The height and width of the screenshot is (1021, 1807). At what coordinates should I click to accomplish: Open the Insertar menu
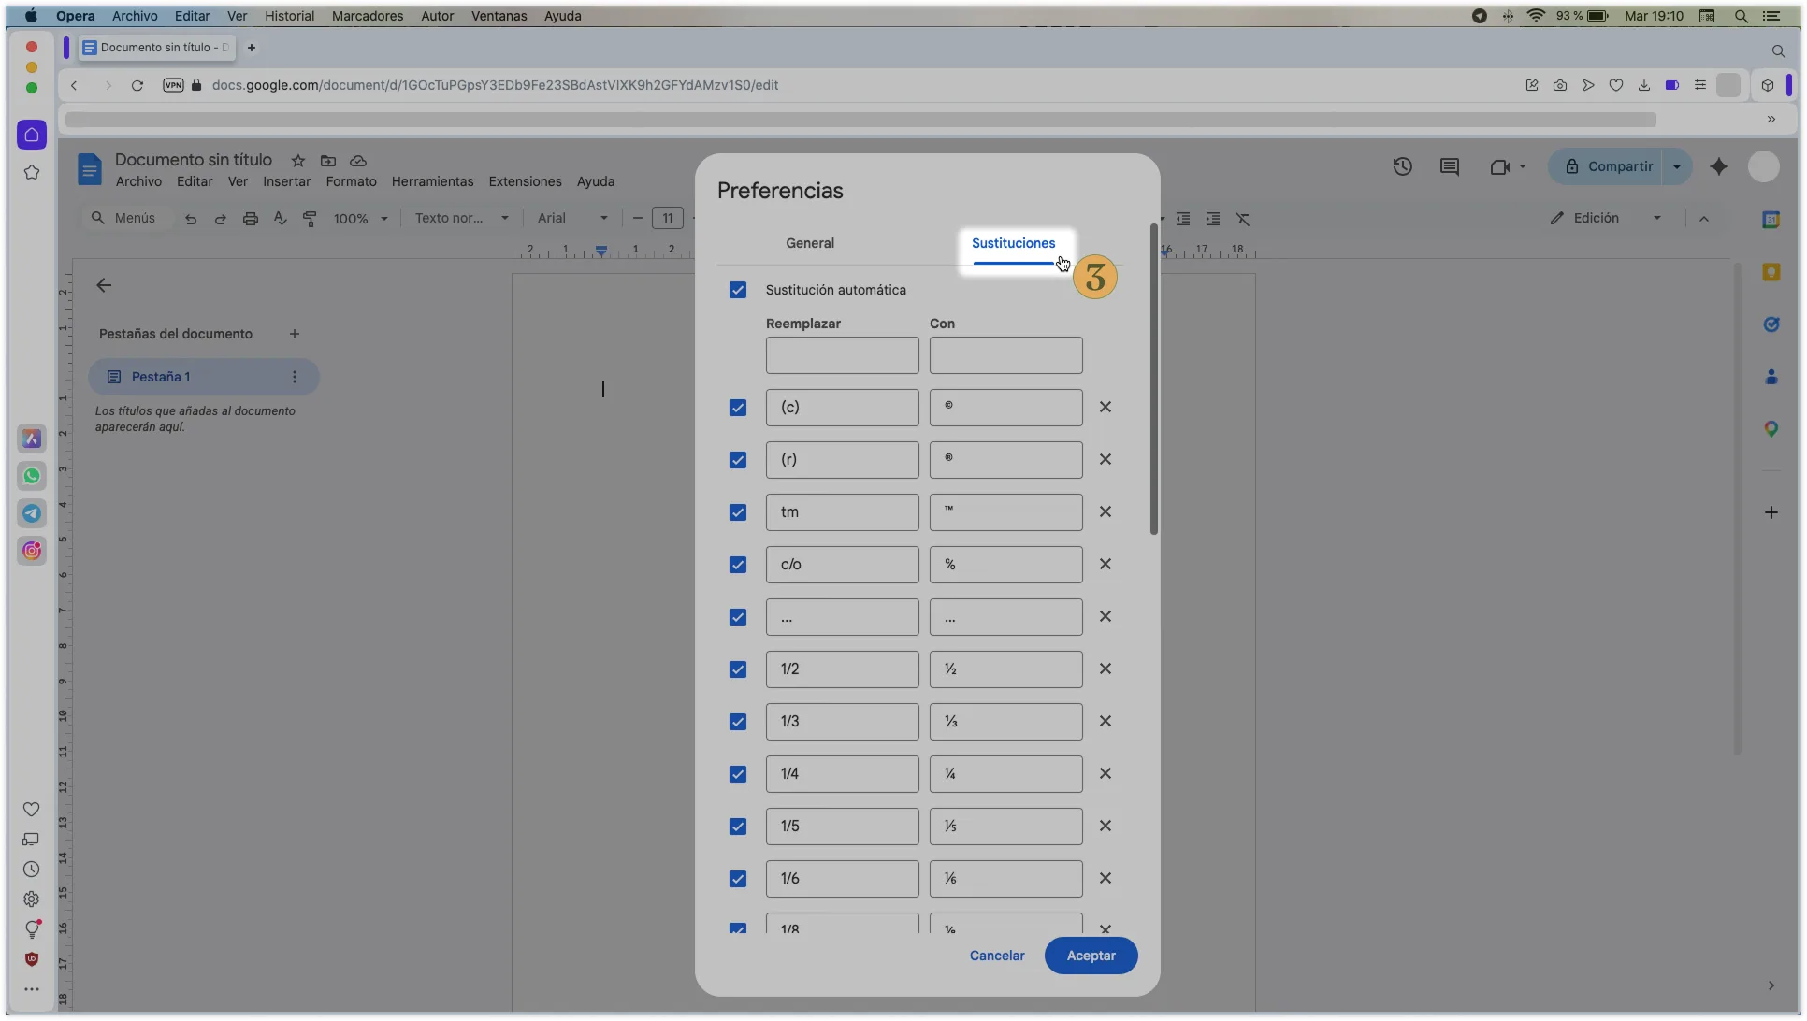286,181
